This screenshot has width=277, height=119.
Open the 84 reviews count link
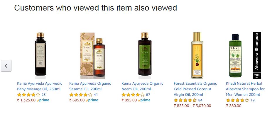(200, 101)
